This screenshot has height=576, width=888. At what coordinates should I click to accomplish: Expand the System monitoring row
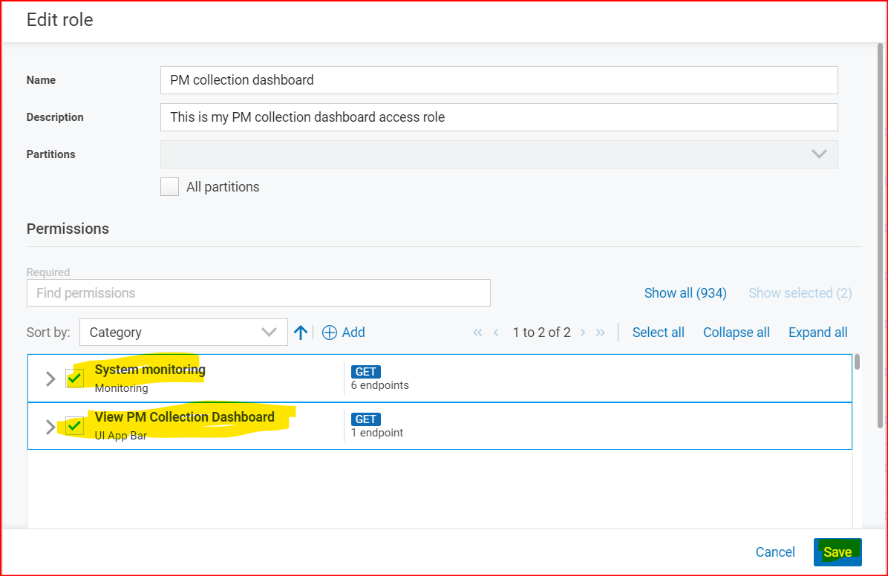click(x=50, y=379)
